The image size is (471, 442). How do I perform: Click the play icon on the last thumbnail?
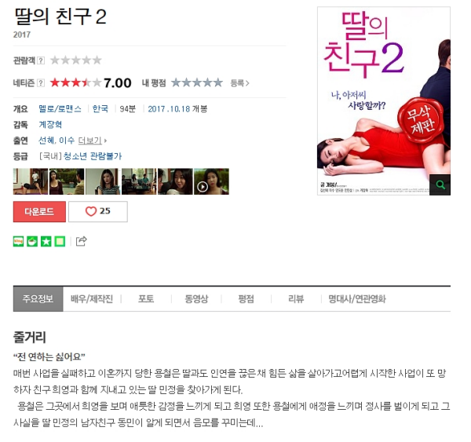[x=203, y=187]
